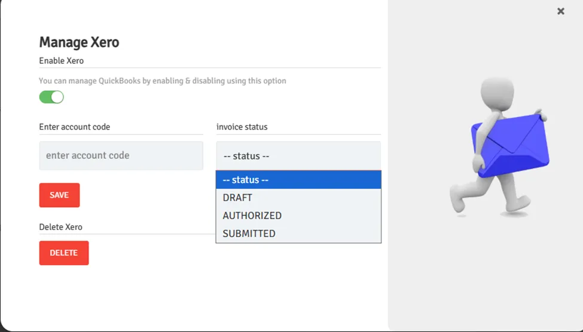Select DRAFT from the status list
This screenshot has width=583, height=332.
[x=298, y=198]
